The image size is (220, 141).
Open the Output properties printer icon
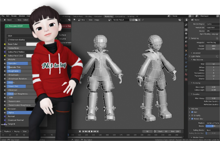[x=186, y=34]
